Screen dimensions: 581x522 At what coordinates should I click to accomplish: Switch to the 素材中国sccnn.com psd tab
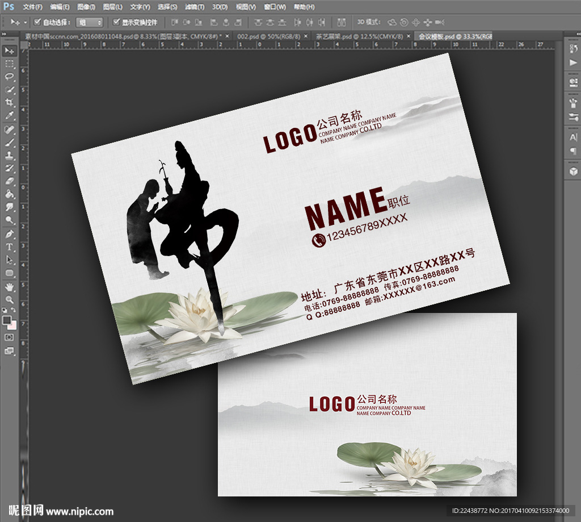(123, 36)
